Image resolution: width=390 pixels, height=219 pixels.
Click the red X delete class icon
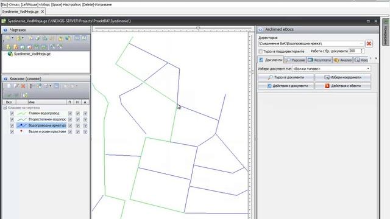coord(23,86)
